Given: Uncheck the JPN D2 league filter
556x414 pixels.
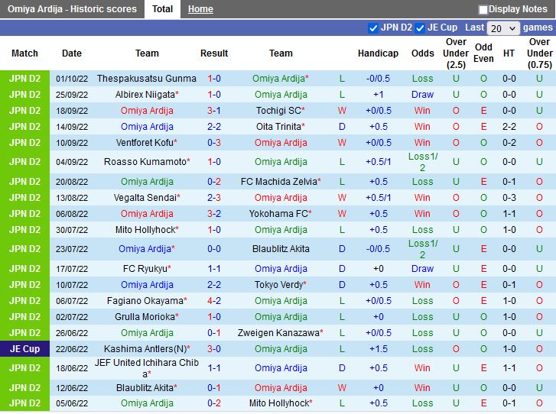Looking at the screenshot, I should 373,28.
